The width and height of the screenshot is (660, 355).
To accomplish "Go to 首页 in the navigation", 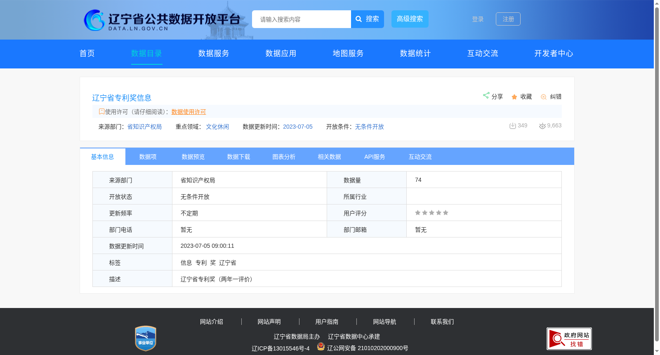I will 87,54.
